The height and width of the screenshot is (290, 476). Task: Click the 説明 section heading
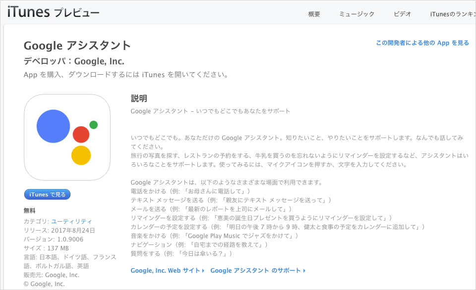pos(139,98)
